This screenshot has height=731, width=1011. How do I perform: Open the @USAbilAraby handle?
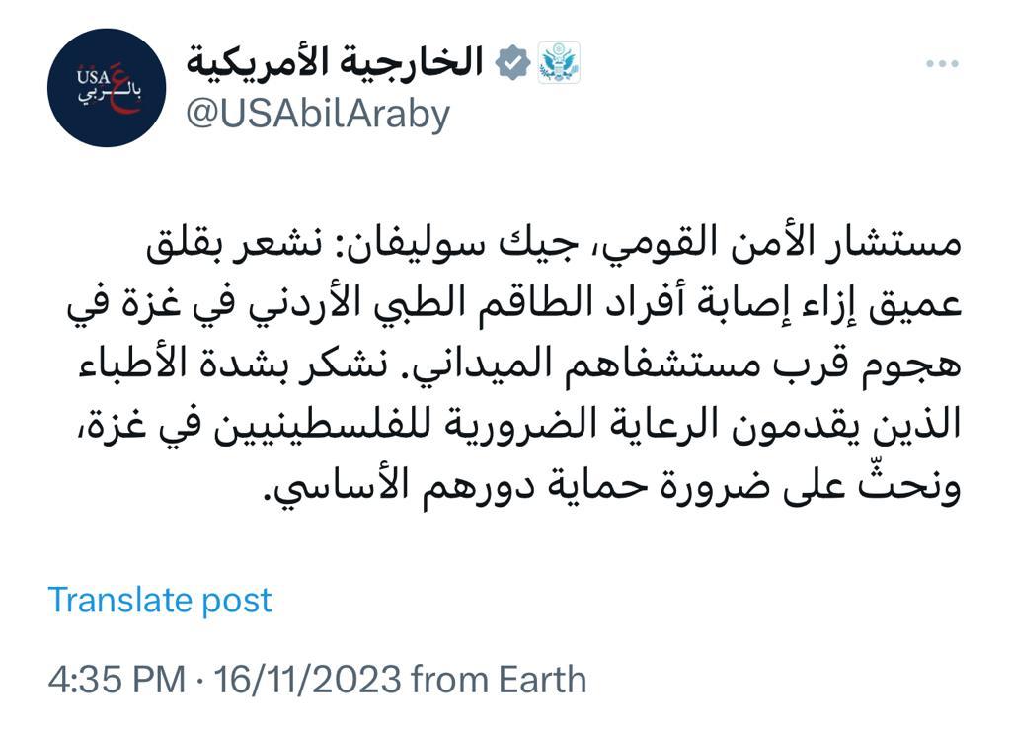317,115
